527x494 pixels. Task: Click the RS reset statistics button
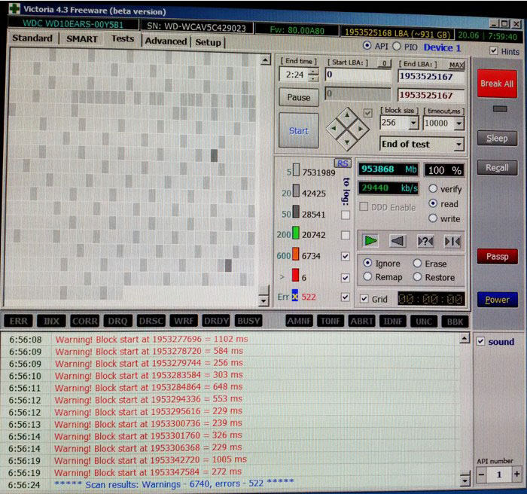[343, 163]
